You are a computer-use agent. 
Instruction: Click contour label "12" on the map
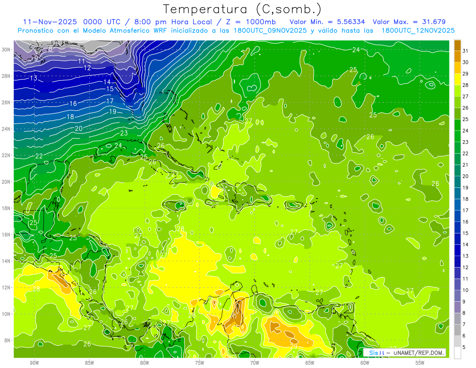87,68
